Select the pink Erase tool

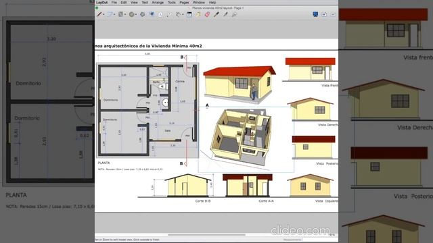(208, 14)
